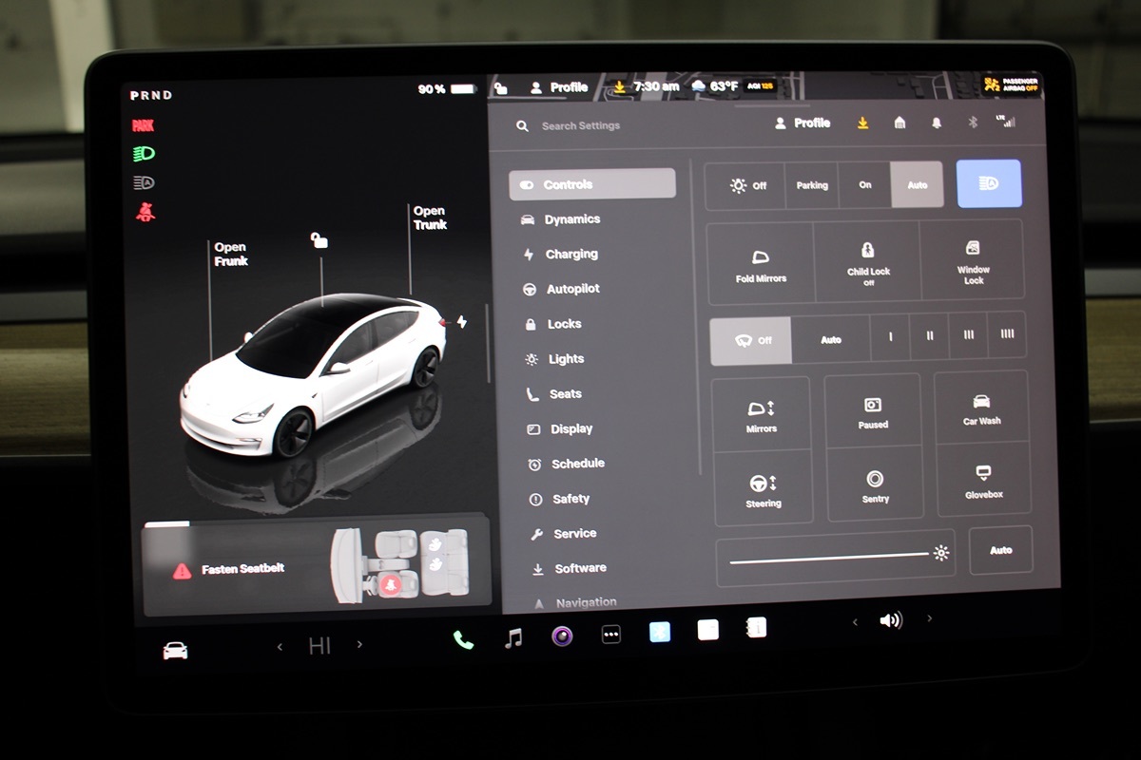The height and width of the screenshot is (760, 1141).
Task: Select Autopilot in settings menu
Action: pos(572,289)
